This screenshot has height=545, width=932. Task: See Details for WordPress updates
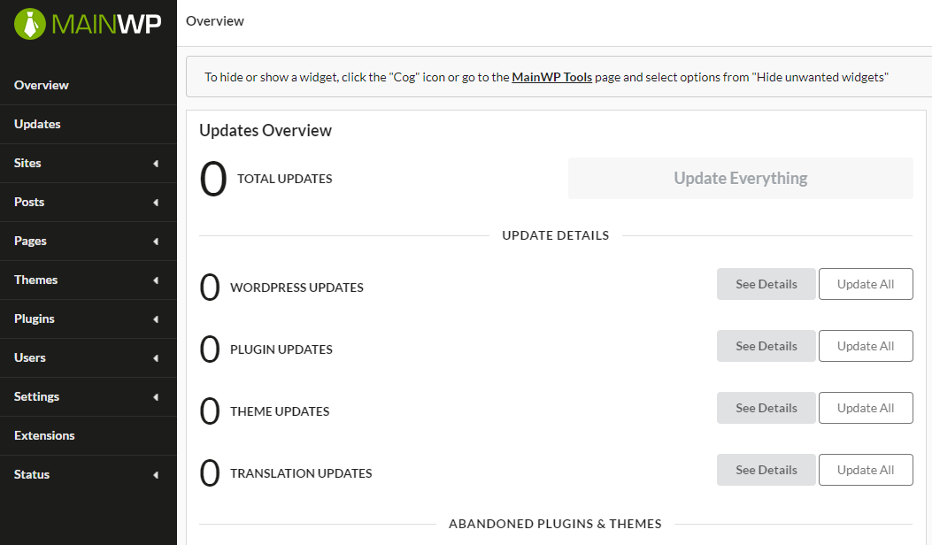point(766,283)
